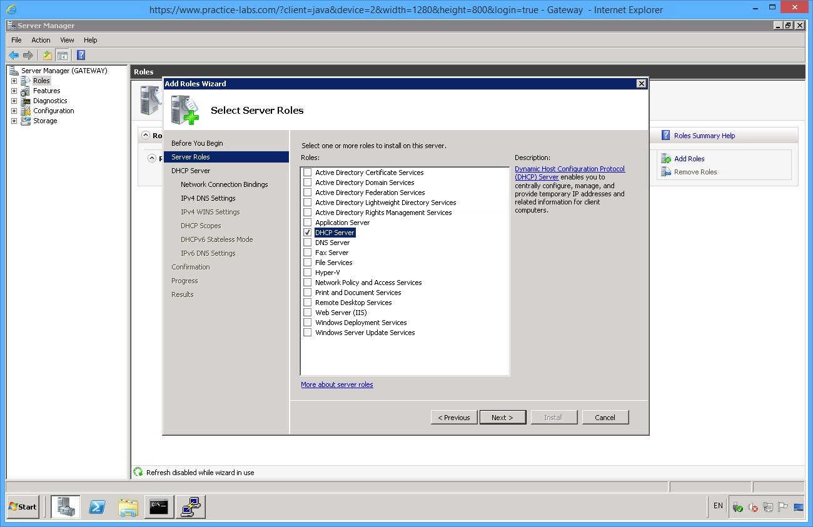Open Windows Explorer folder taskbar icon
This screenshot has height=527, width=813.
[128, 507]
